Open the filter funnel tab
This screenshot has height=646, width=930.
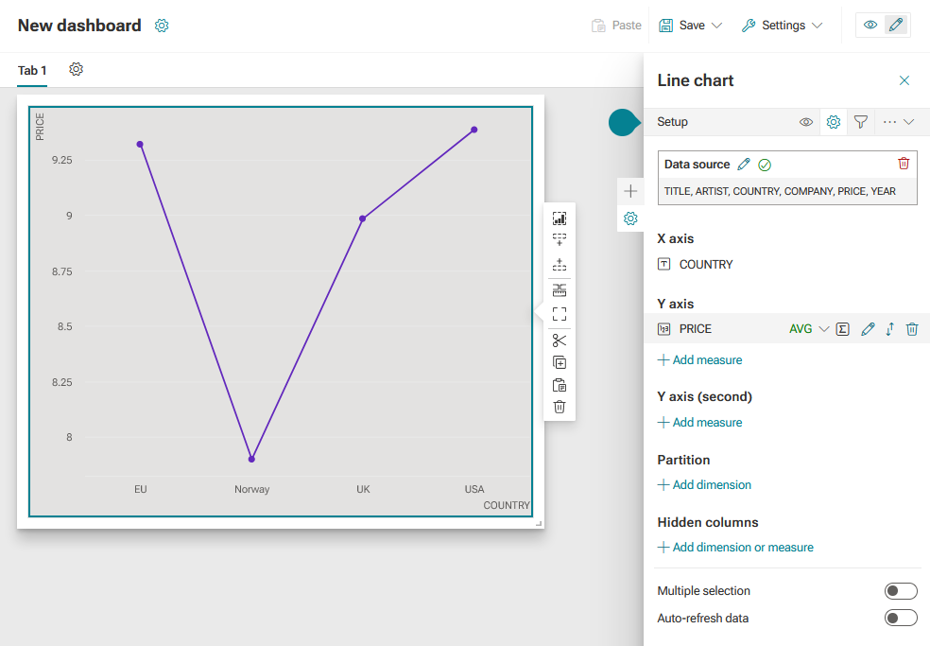861,122
